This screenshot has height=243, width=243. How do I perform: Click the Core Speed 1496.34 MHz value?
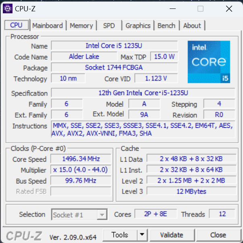(x=81, y=159)
